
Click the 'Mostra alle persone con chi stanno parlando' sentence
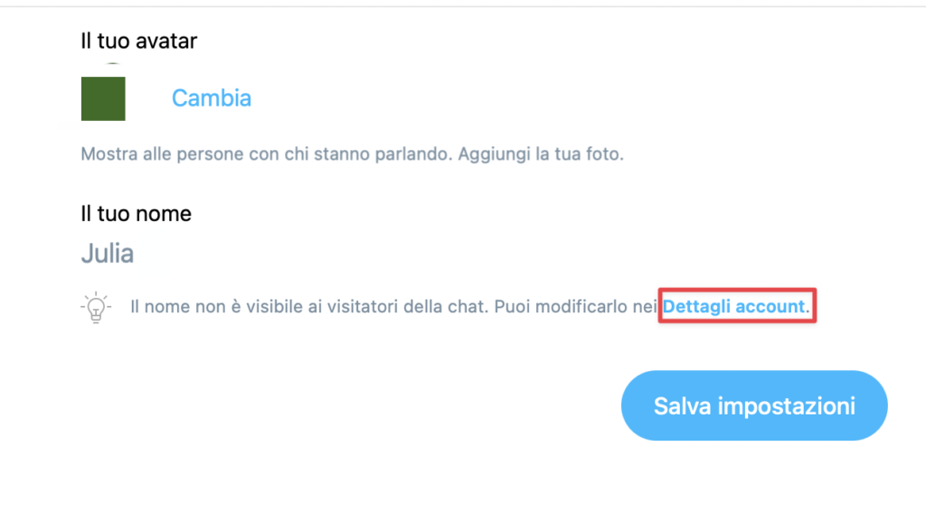pos(267,153)
